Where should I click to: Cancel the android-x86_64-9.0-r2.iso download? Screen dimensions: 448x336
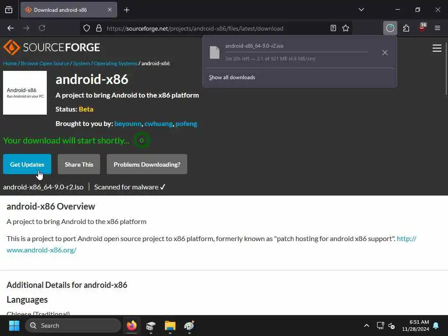(385, 52)
